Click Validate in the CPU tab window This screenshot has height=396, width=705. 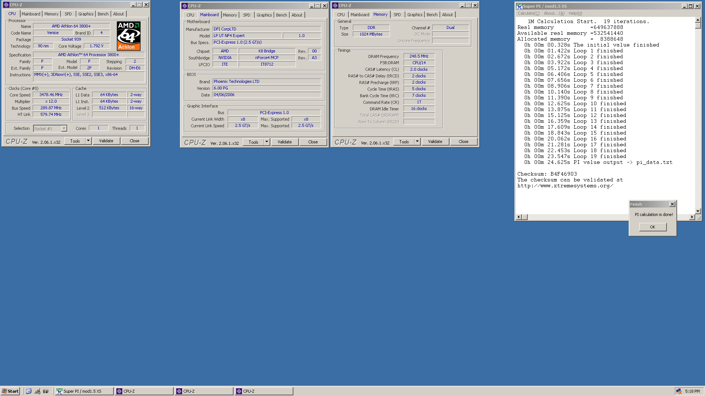tap(106, 141)
